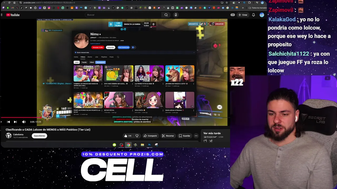The width and height of the screenshot is (337, 189).
Task: Open the Caledonia channel name link
Action: click(x=18, y=134)
